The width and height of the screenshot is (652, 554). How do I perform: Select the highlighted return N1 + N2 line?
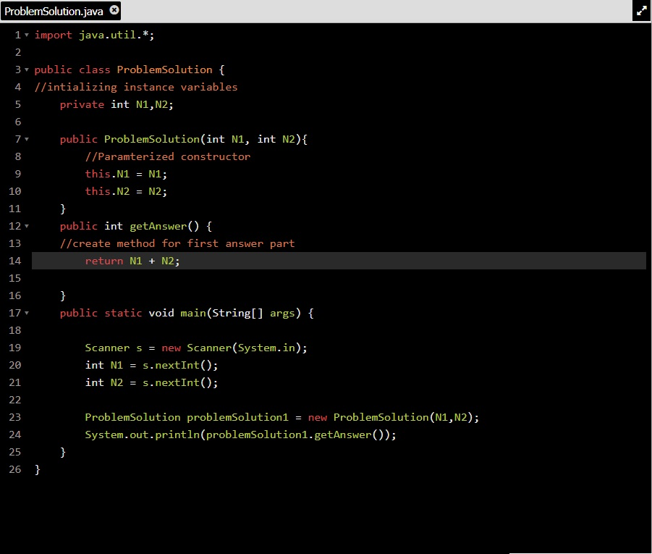tap(134, 261)
